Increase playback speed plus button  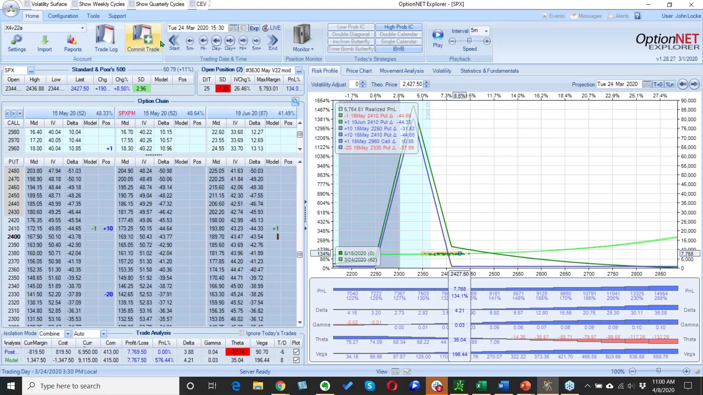point(487,41)
